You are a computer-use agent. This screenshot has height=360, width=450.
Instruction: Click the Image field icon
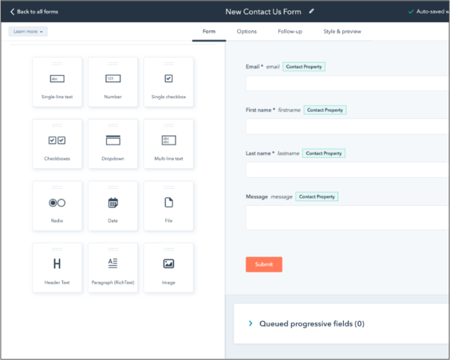click(168, 264)
